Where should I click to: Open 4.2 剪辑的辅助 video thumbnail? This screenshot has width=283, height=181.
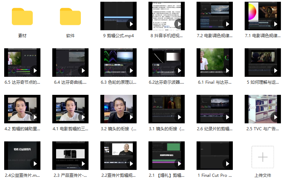22,109
